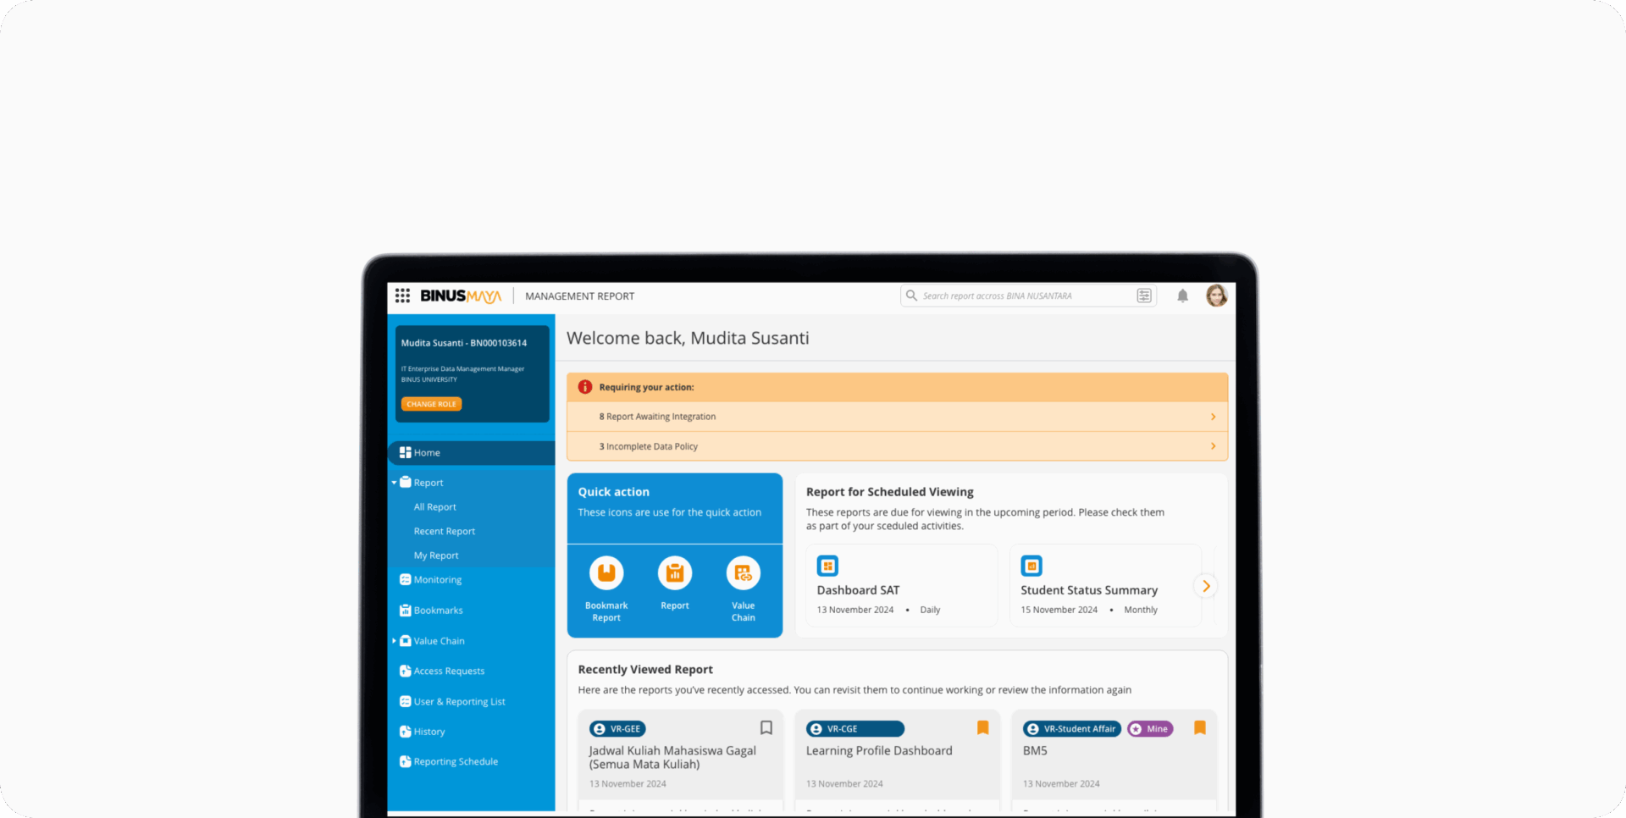Toggle bookmark on the BM5 report
The width and height of the screenshot is (1626, 818).
1199,728
